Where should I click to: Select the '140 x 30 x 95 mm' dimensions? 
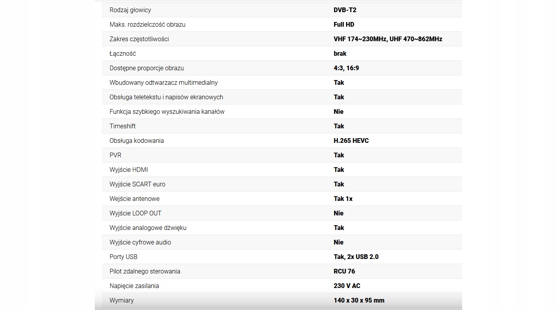(x=359, y=300)
